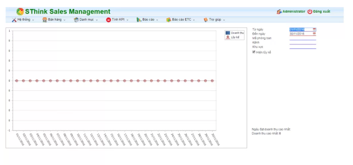353x165 pixels.
Task: Click the Mã phòng ban label
Action: (262, 38)
